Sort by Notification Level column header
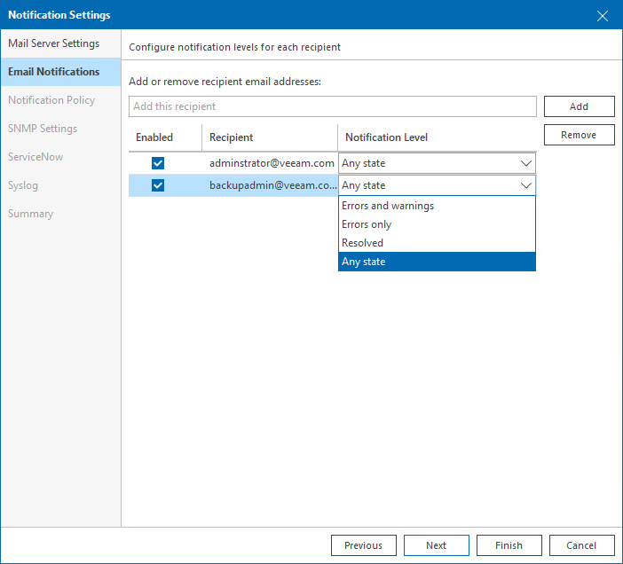 437,137
